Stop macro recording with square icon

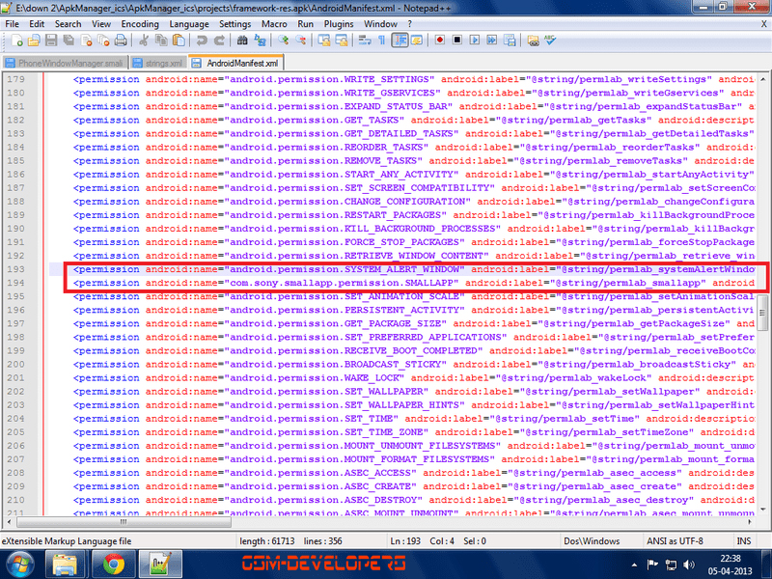coord(457,41)
